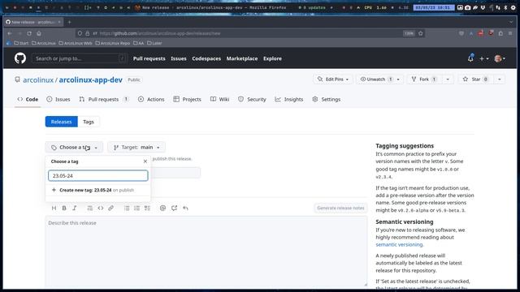Screen dimensions: 520x292
Task: Open the repository Settings tab
Action: click(327, 99)
